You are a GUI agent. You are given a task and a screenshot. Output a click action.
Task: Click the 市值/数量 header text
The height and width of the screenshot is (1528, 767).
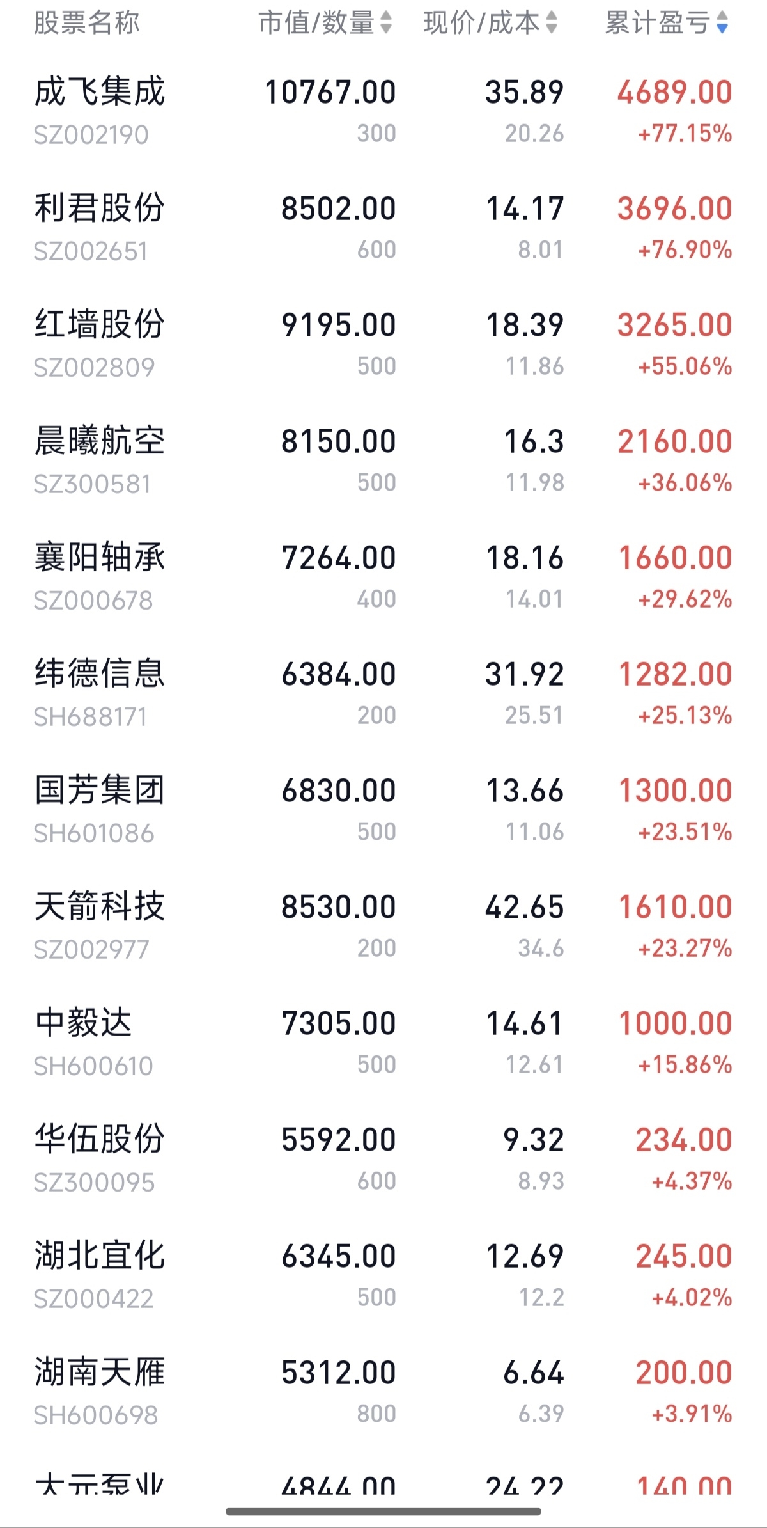coord(316,23)
